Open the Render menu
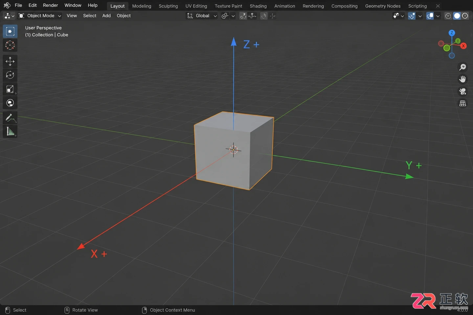The height and width of the screenshot is (315, 473). coord(50,5)
